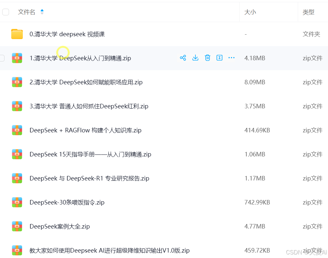Download 1.清华大学 DeepSeek从入门到精通.zip via the download icon

pos(195,58)
